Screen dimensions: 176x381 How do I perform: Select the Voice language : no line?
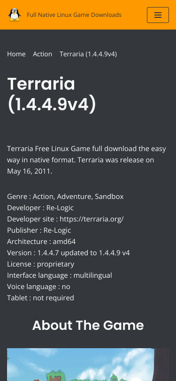click(x=38, y=287)
